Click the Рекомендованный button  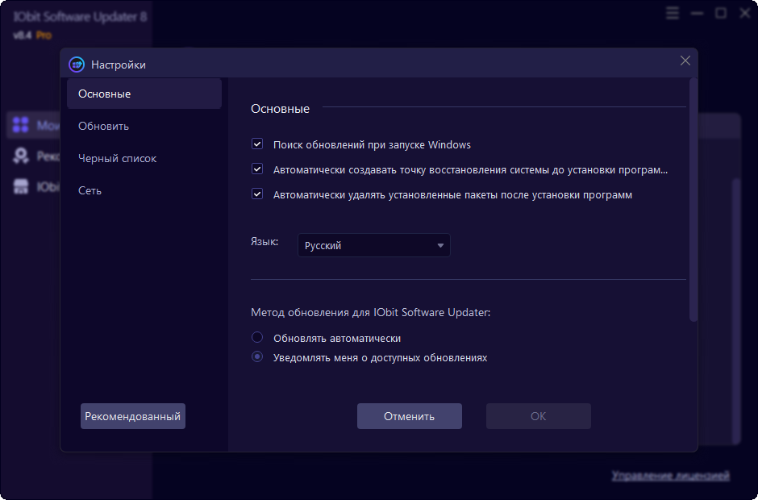coord(133,416)
